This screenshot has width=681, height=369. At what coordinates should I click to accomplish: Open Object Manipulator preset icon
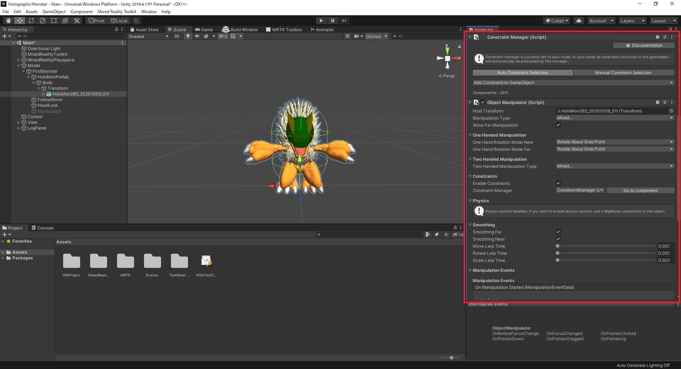point(665,102)
